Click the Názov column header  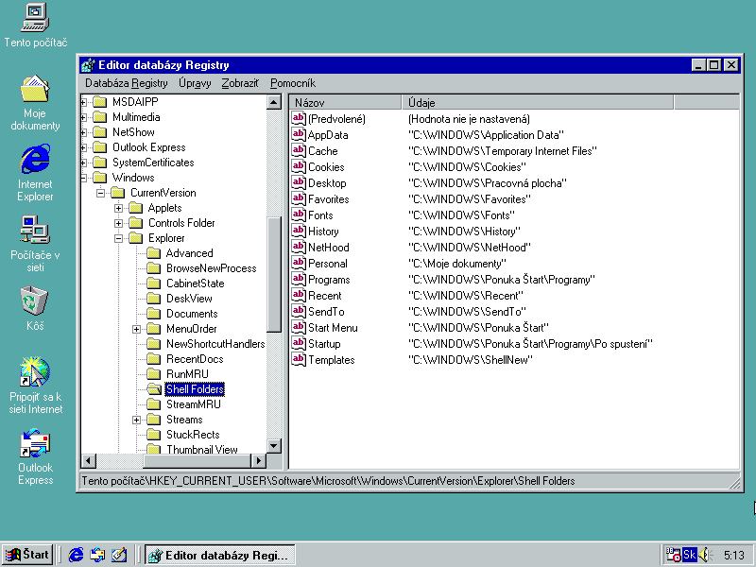tap(346, 102)
